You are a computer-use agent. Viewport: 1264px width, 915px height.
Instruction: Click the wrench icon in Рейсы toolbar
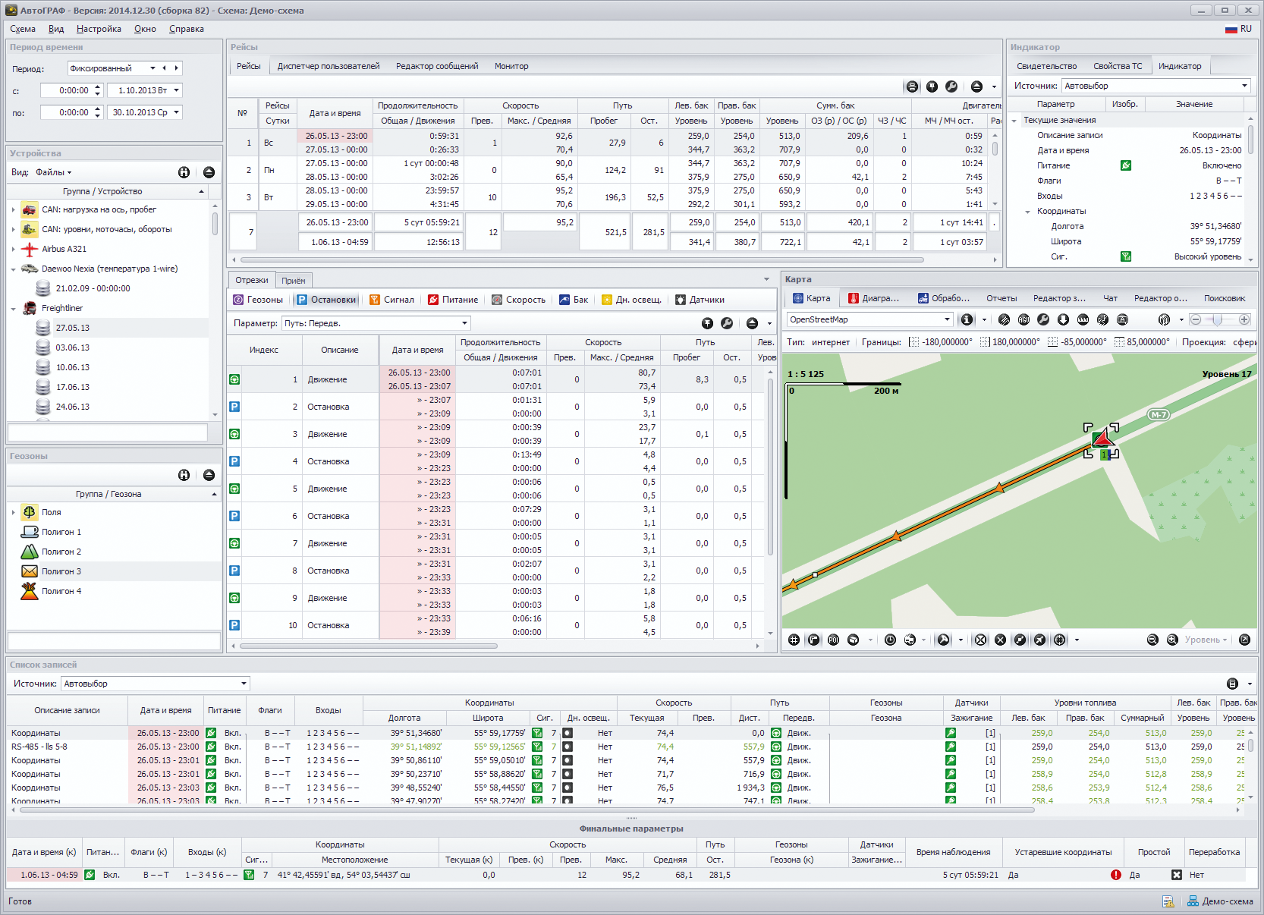pyautogui.click(x=951, y=86)
